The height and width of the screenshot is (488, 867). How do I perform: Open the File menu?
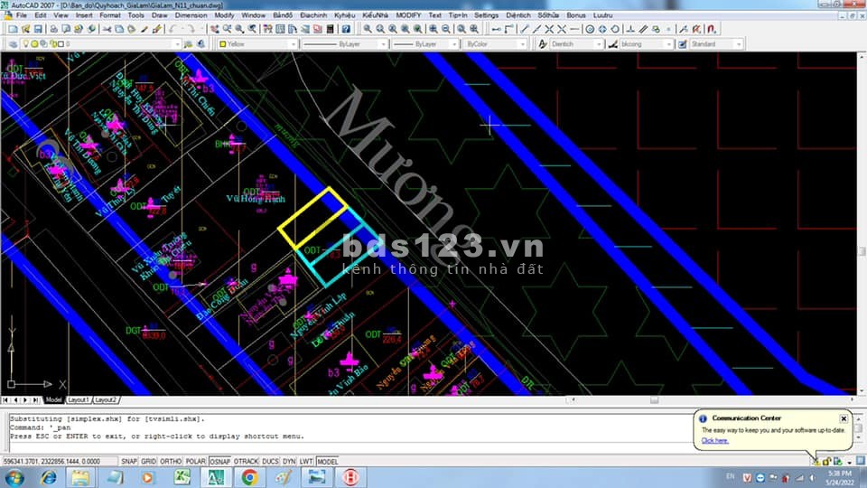coord(21,15)
